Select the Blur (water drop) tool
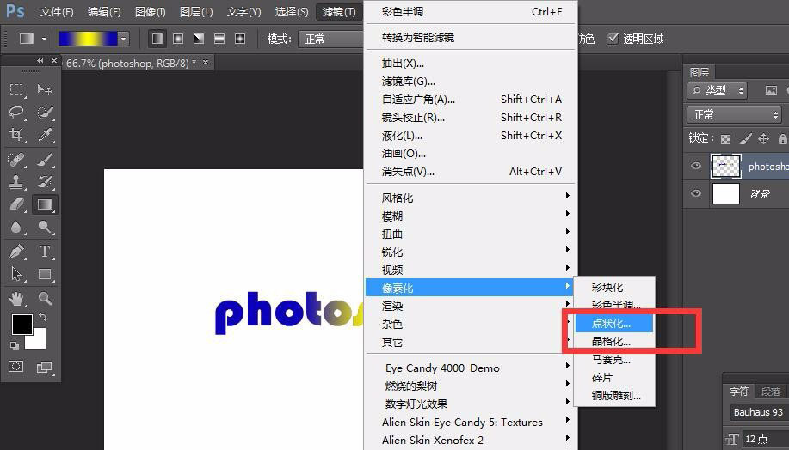The image size is (789, 450). pyautogui.click(x=16, y=227)
